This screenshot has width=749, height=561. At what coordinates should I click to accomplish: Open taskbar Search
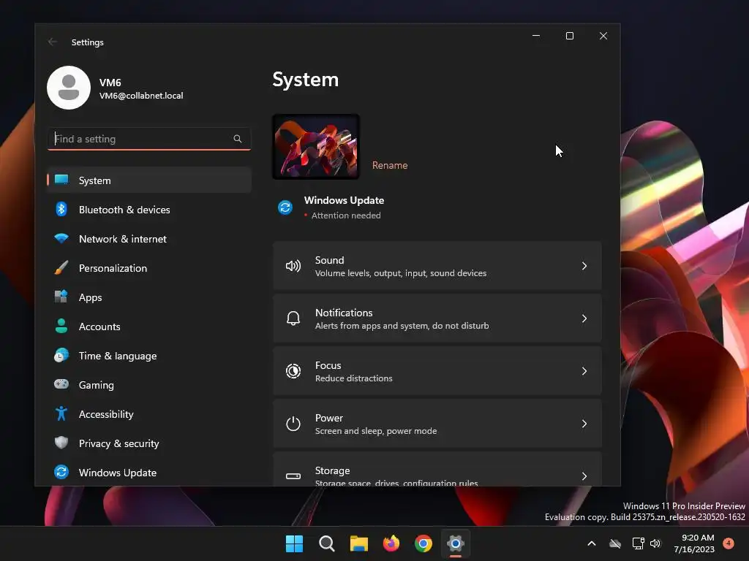327,543
